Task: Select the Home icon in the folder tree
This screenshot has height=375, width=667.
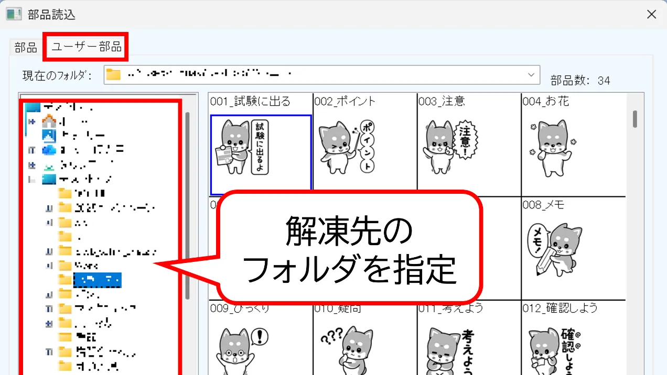Action: coord(49,122)
